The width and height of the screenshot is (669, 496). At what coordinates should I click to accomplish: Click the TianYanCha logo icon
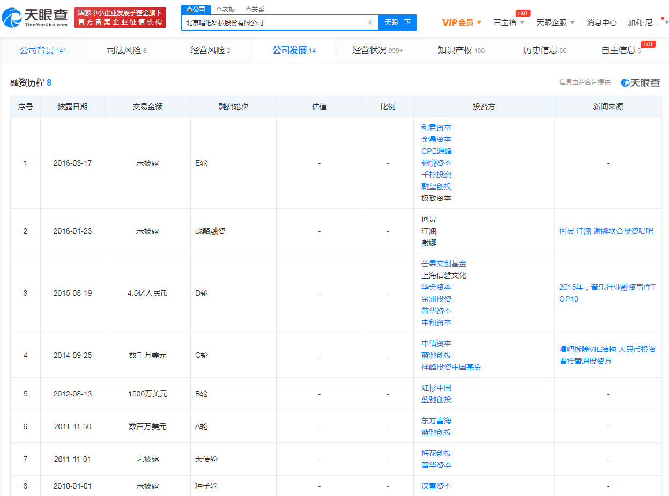point(35,18)
